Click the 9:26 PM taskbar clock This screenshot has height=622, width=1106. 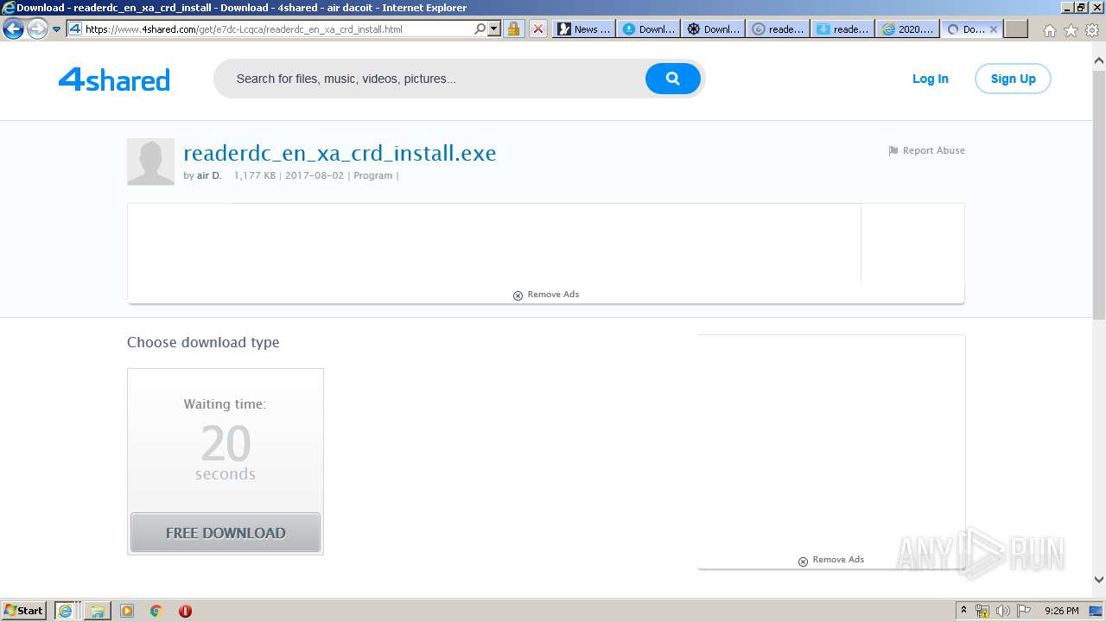(x=1061, y=611)
